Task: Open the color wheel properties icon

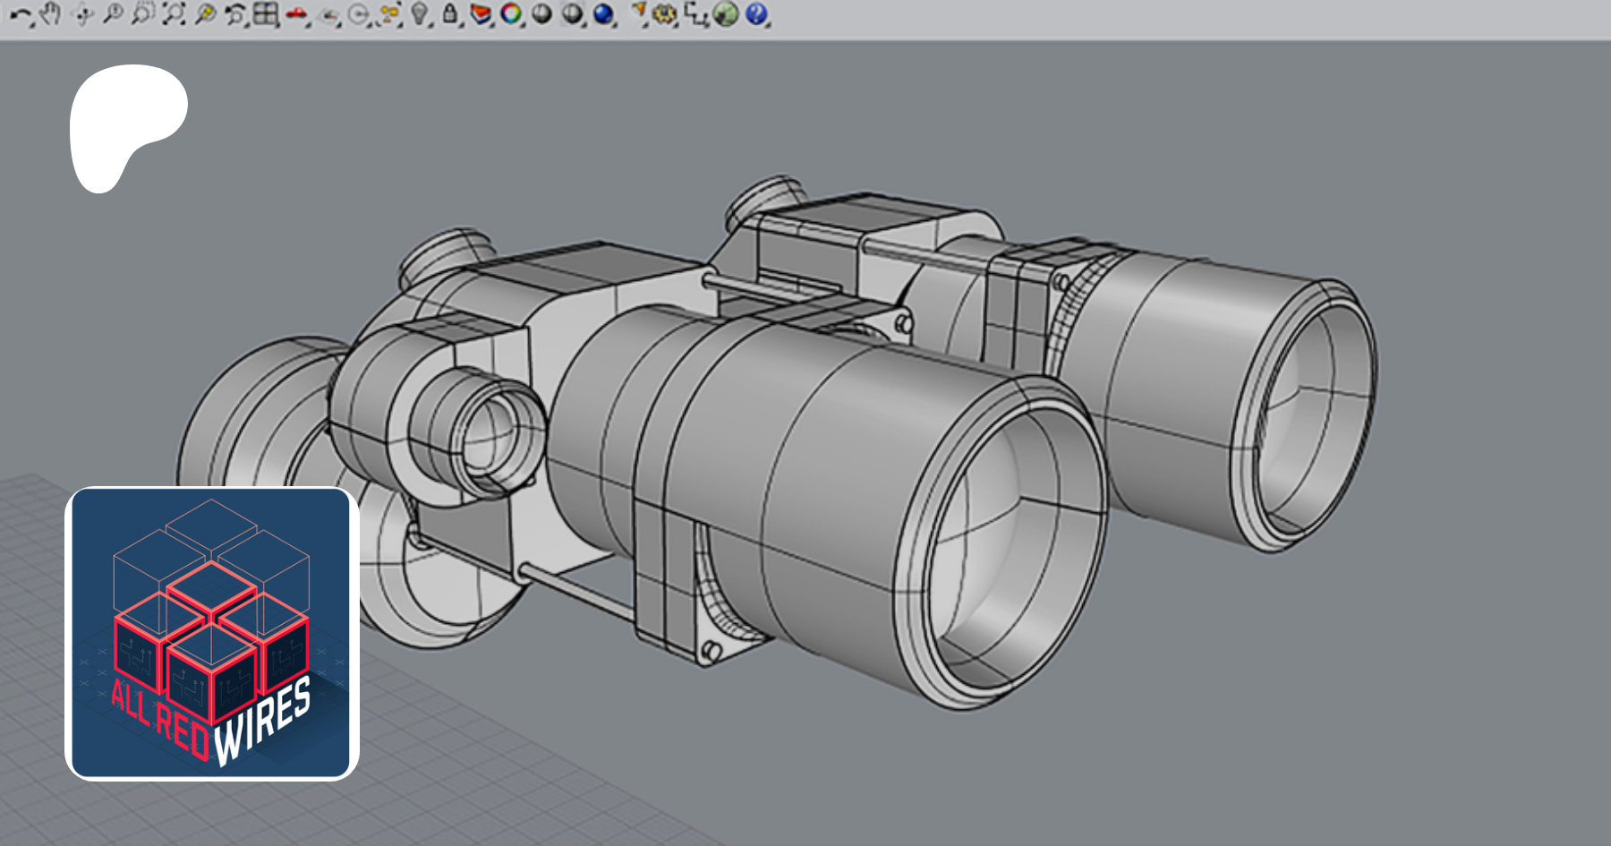Action: pos(511,14)
